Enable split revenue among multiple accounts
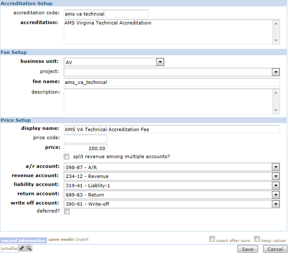The image size is (288, 253). click(66, 157)
